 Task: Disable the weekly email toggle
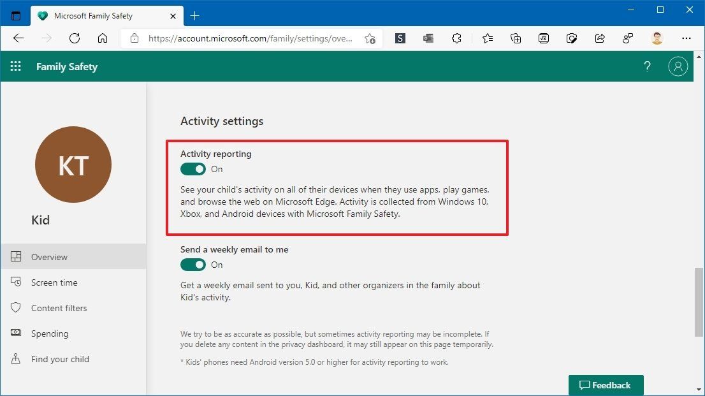click(193, 265)
